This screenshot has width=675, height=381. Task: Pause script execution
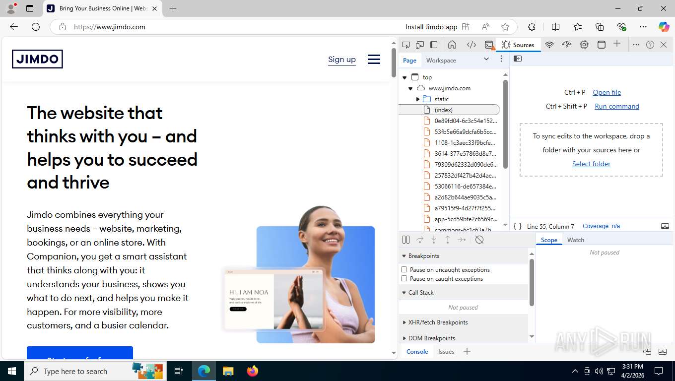[406, 240]
